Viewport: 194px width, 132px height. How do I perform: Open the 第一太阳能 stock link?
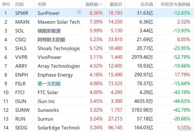coord(49,84)
